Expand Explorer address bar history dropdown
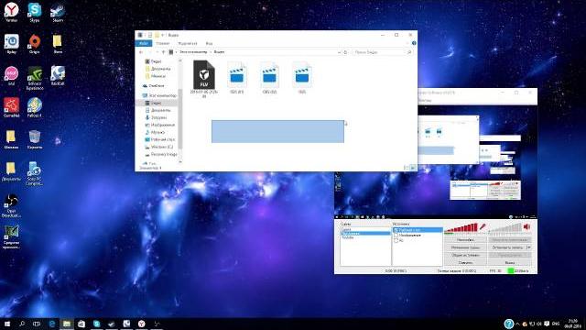586x330 pixels. pos(339,52)
